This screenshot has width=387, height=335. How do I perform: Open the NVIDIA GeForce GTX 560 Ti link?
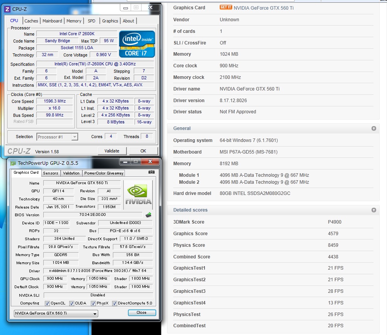pos(263,8)
